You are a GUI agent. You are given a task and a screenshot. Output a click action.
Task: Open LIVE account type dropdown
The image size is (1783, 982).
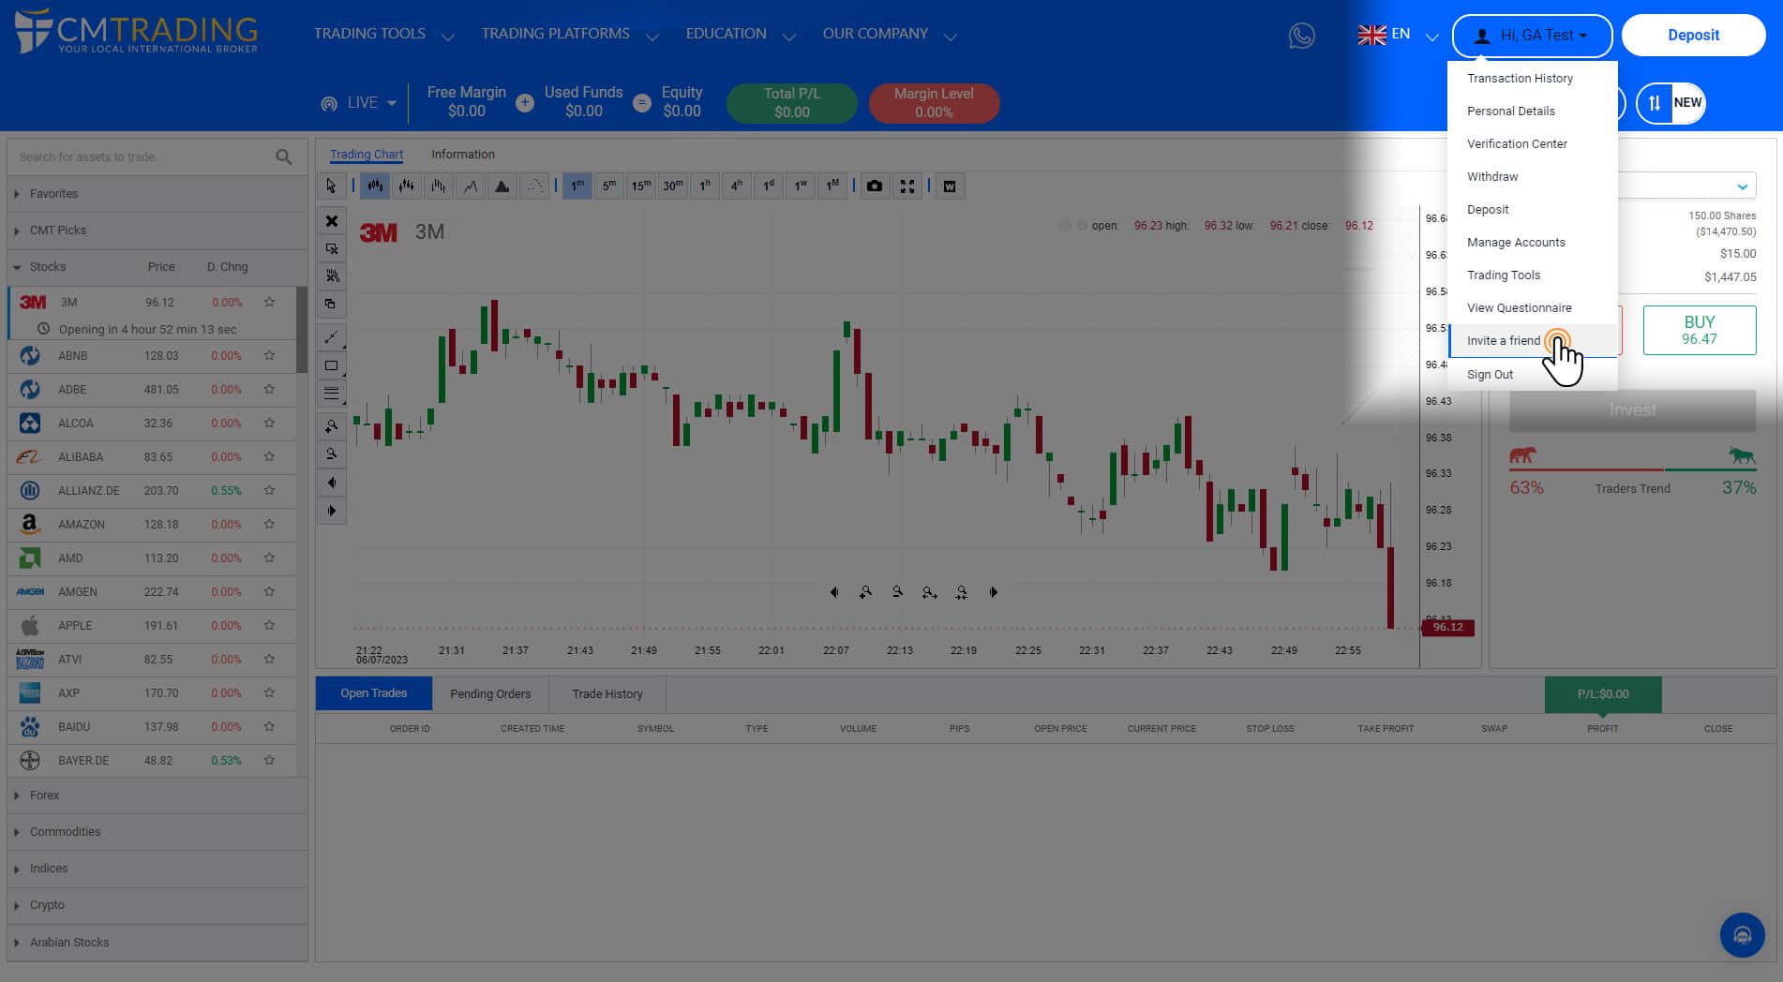359,103
